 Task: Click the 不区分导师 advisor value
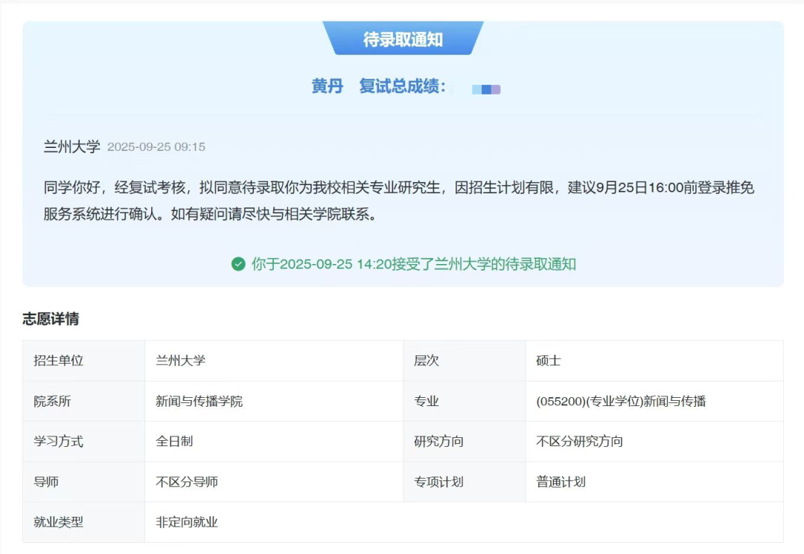click(x=187, y=482)
